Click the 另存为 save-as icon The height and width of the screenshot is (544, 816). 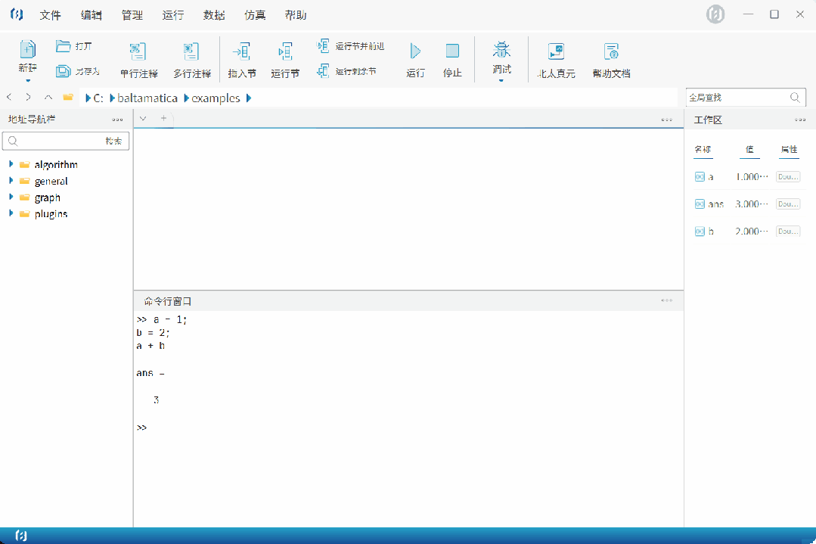[x=64, y=71]
